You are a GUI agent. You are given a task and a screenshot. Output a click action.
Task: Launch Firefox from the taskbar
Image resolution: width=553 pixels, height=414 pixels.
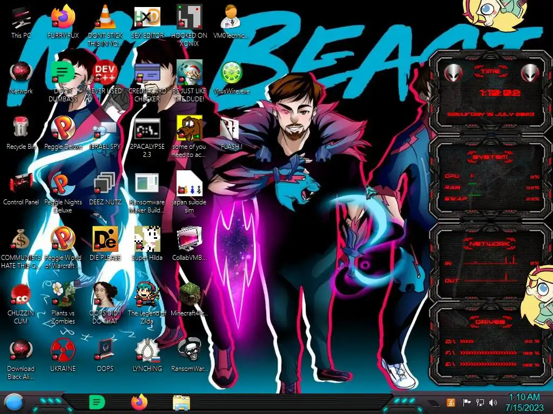139,402
